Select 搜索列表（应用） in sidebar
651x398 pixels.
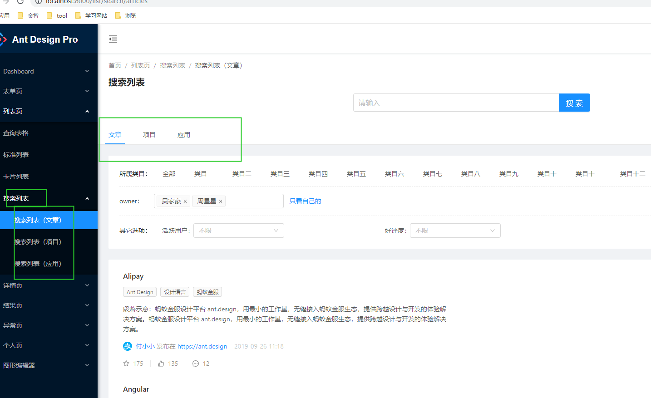click(49, 264)
